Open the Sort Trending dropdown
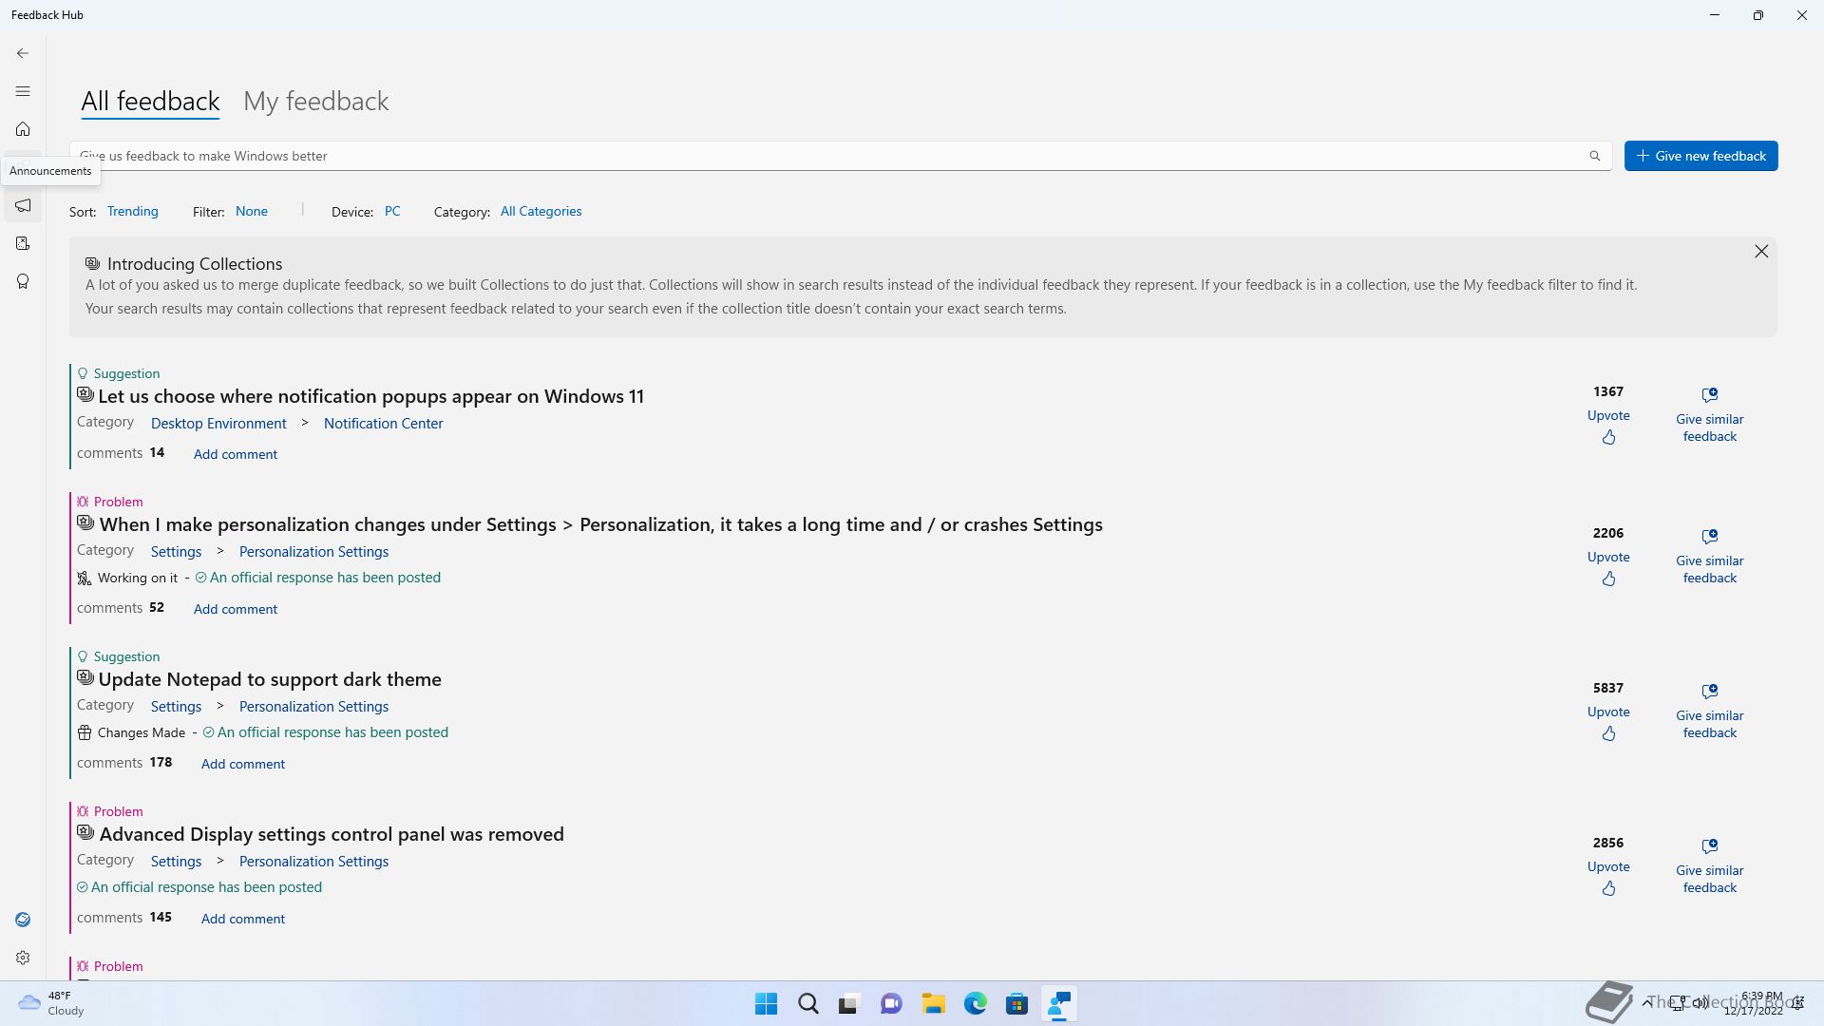The image size is (1824, 1026). click(132, 211)
